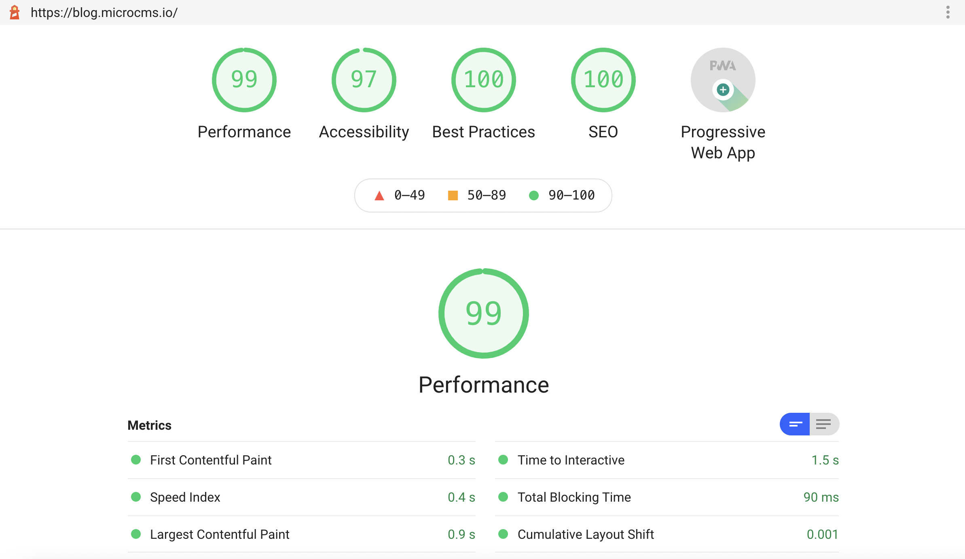Expand the Largest Contentful Paint row
The width and height of the screenshot is (965, 559).
pos(220,534)
